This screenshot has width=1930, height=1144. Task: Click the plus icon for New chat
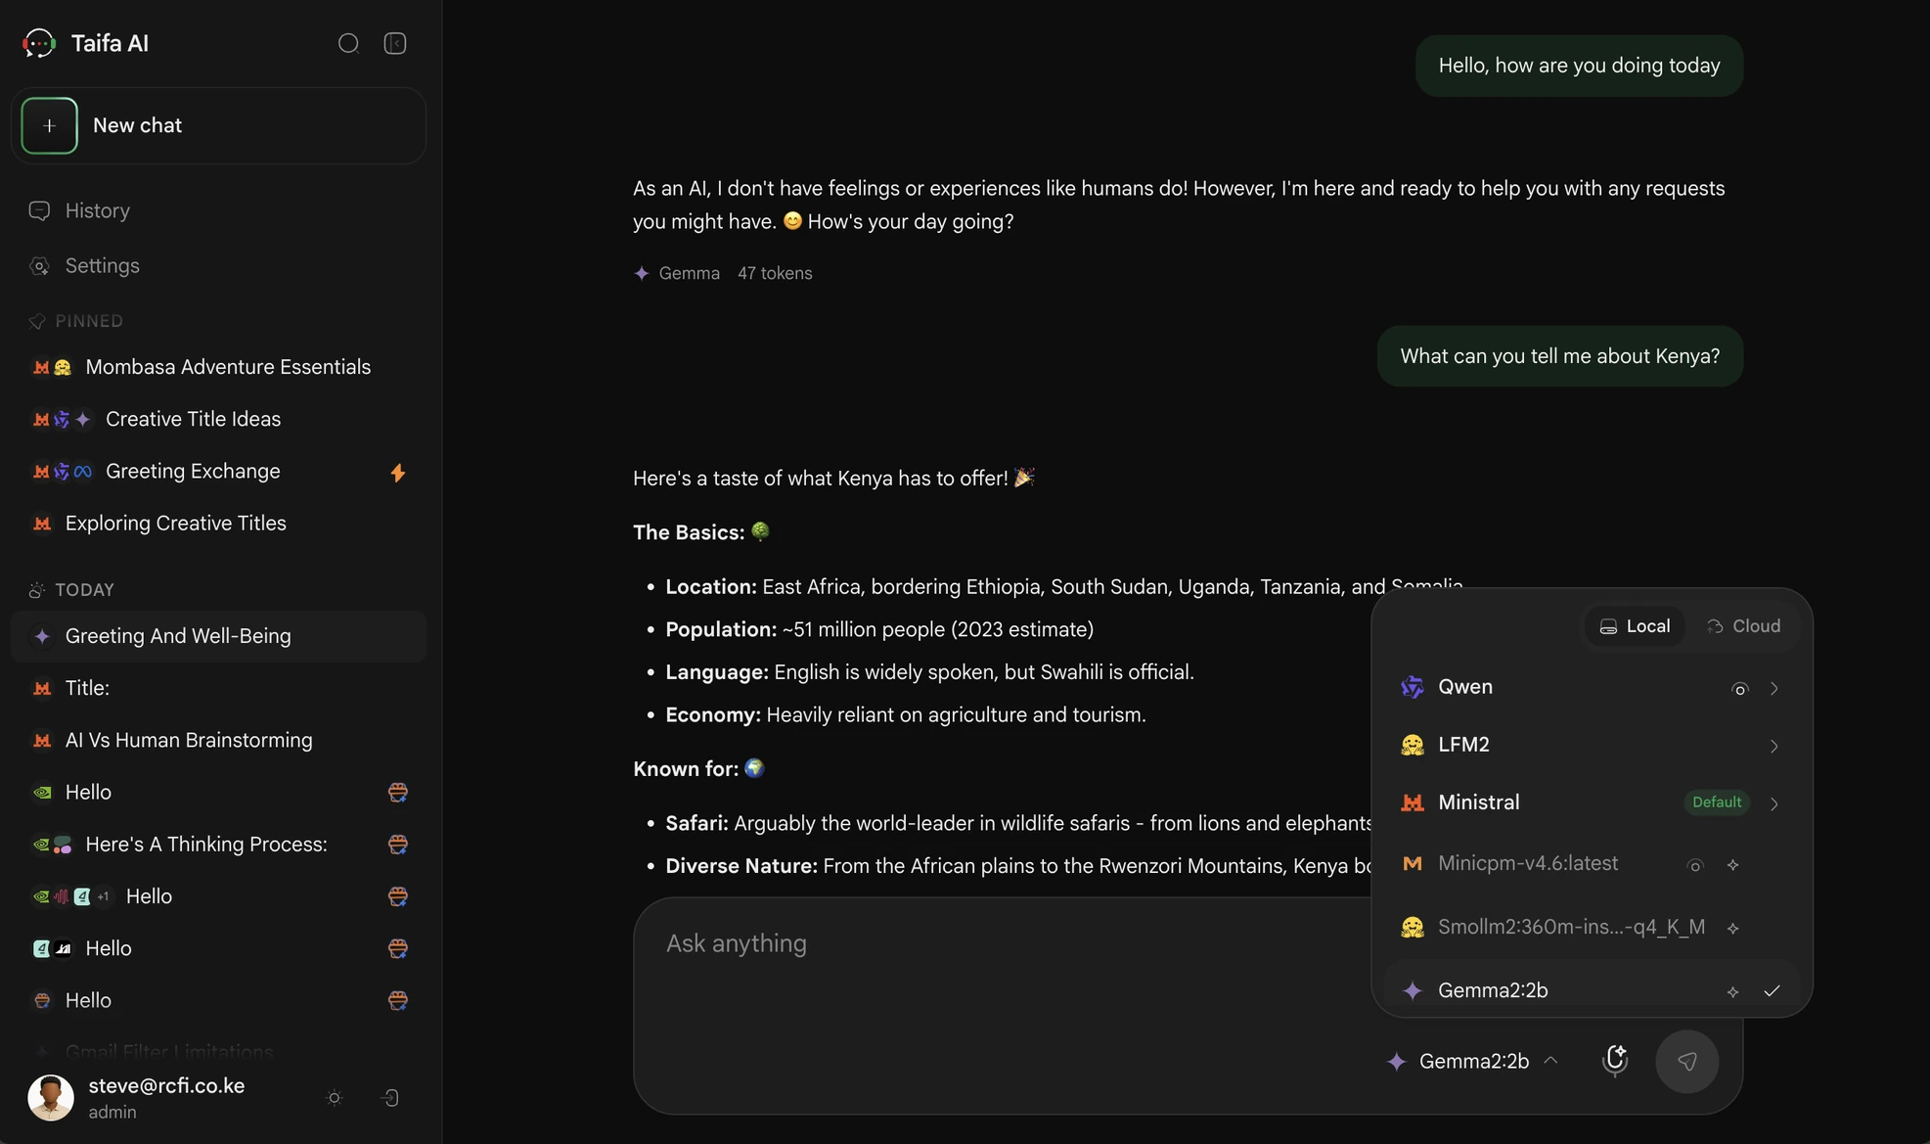tap(49, 125)
